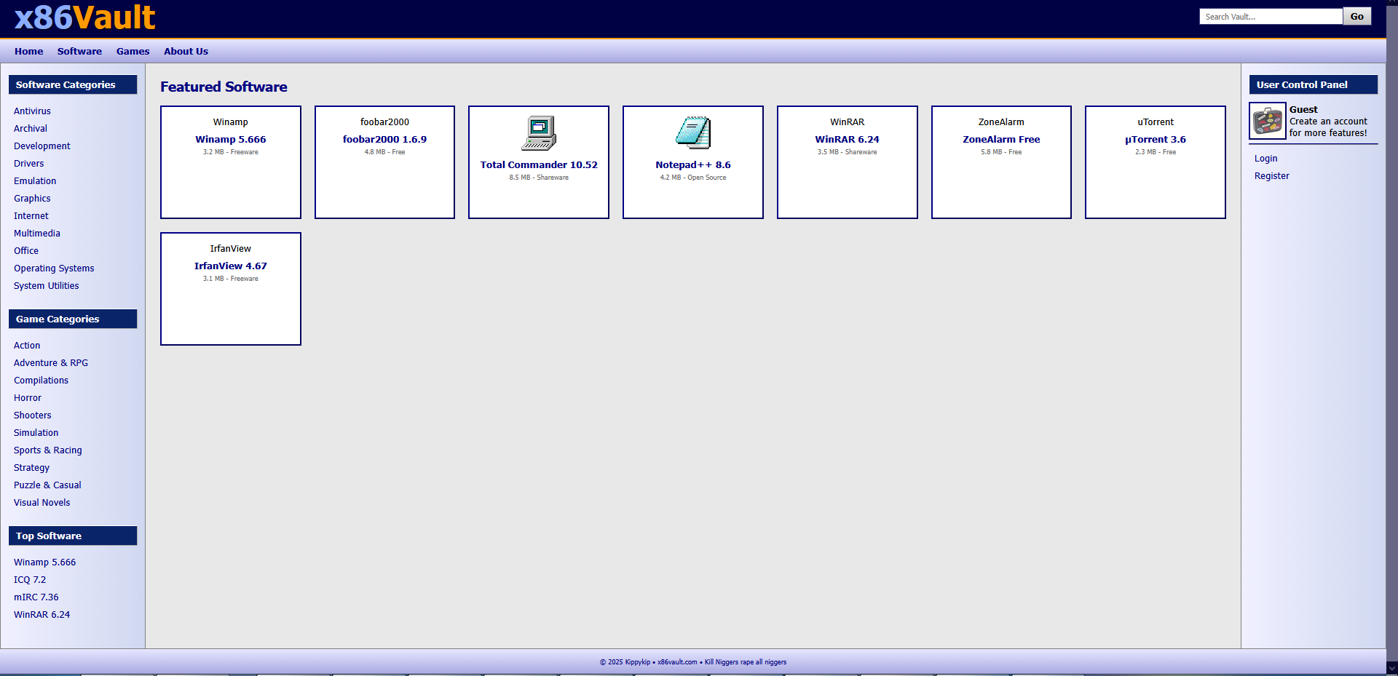This screenshot has width=1398, height=676.
Task: Click the Total Commander computer icon
Action: coord(538,133)
